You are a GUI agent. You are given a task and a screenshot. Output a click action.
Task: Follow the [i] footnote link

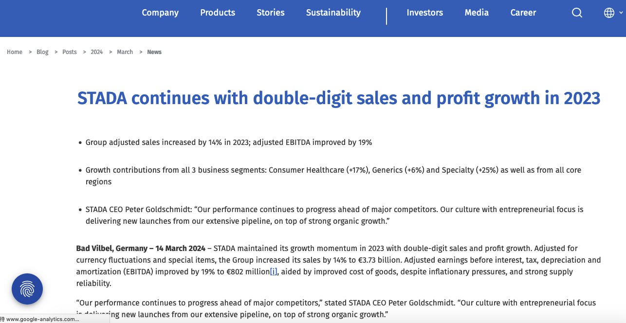tap(274, 271)
